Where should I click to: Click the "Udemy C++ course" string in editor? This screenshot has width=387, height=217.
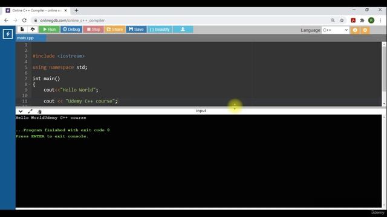click(90, 101)
